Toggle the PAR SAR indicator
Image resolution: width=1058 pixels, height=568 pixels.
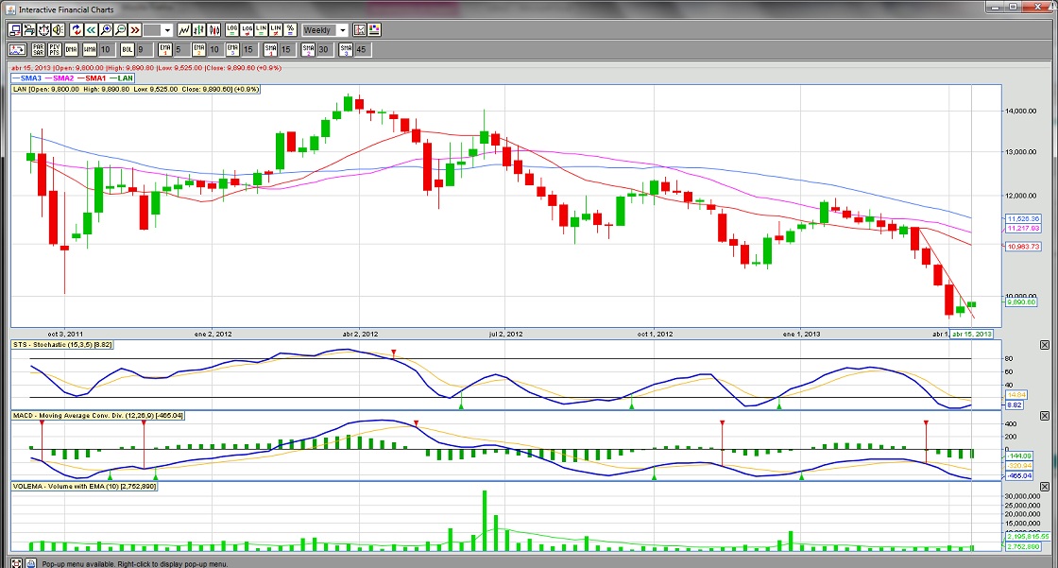(38, 49)
